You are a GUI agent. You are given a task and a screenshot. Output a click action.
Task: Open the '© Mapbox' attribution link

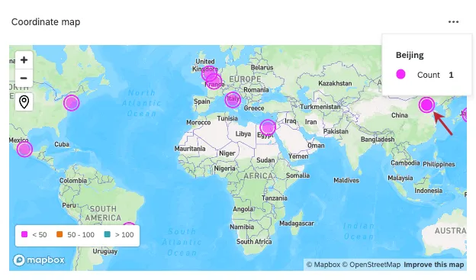coord(323,265)
